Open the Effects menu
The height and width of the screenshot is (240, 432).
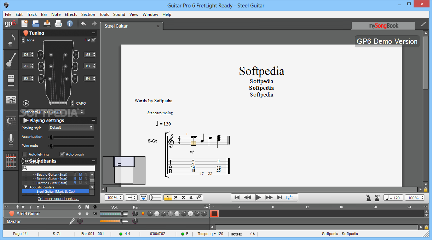tap(71, 14)
